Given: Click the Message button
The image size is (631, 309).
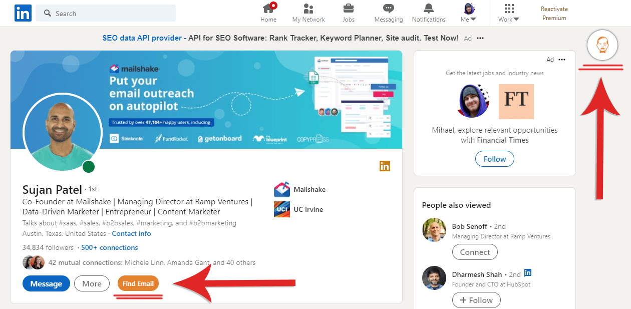Looking at the screenshot, I should tap(46, 283).
